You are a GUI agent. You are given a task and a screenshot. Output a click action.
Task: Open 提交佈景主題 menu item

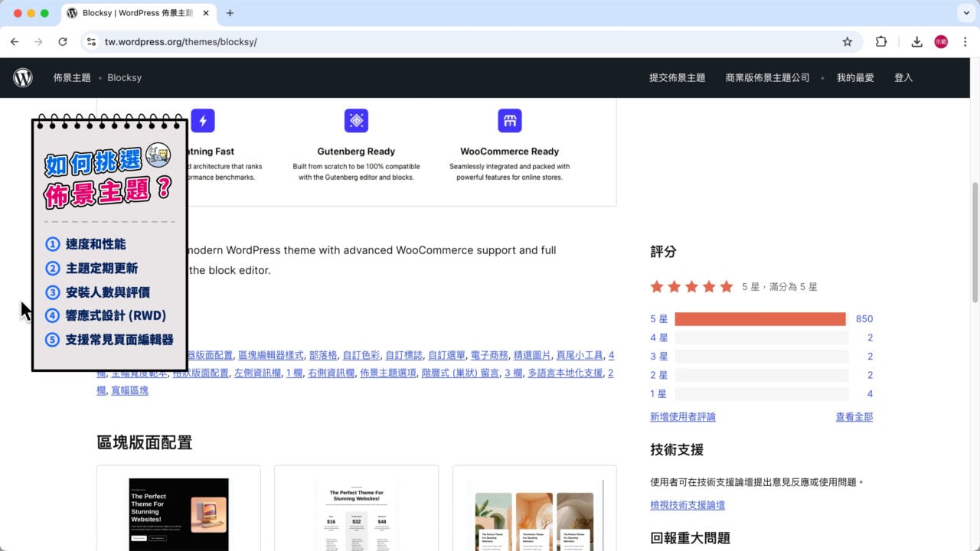tap(677, 77)
